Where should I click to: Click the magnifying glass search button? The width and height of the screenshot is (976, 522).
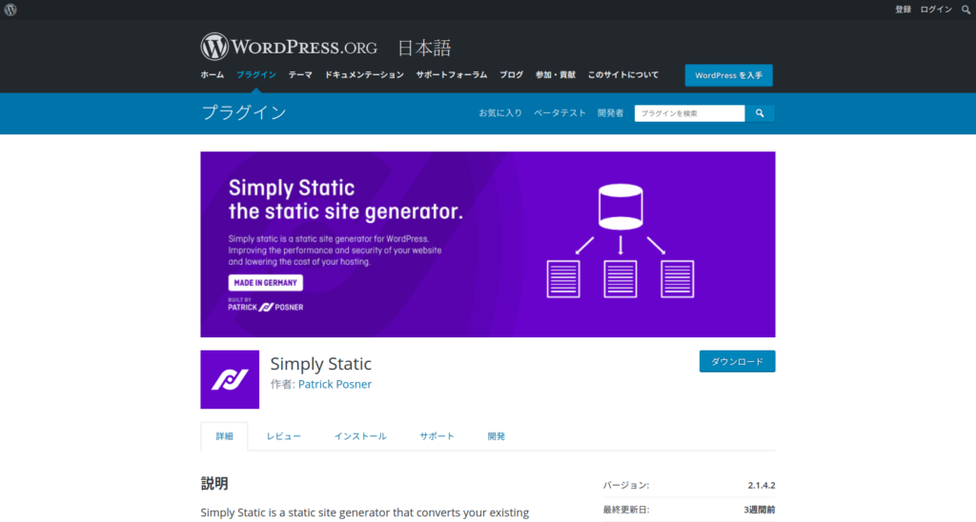[x=760, y=113]
